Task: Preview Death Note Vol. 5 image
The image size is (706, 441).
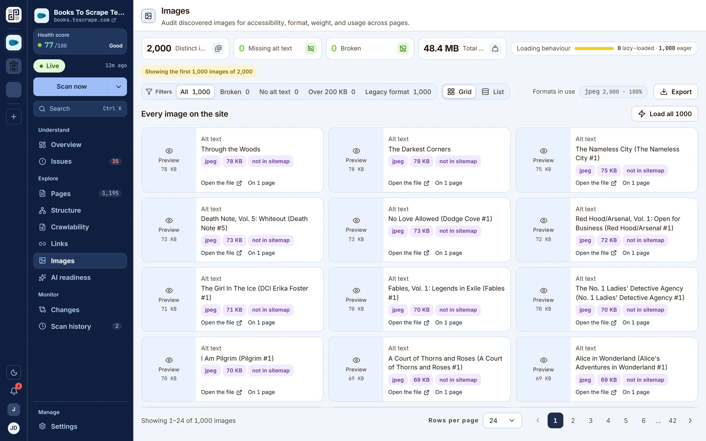Action: pos(169,230)
